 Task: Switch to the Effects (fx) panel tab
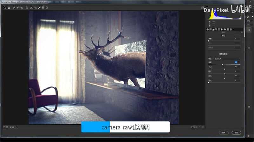224,29
